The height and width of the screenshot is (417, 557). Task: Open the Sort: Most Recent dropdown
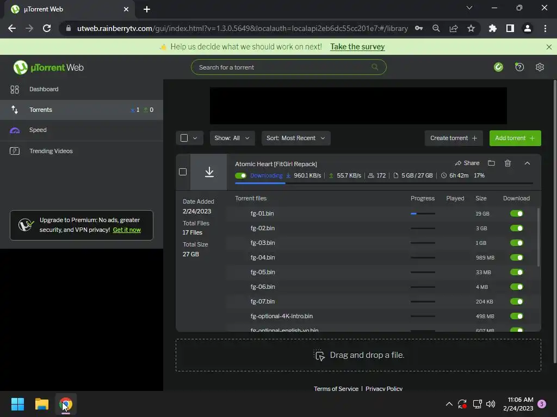coord(296,138)
